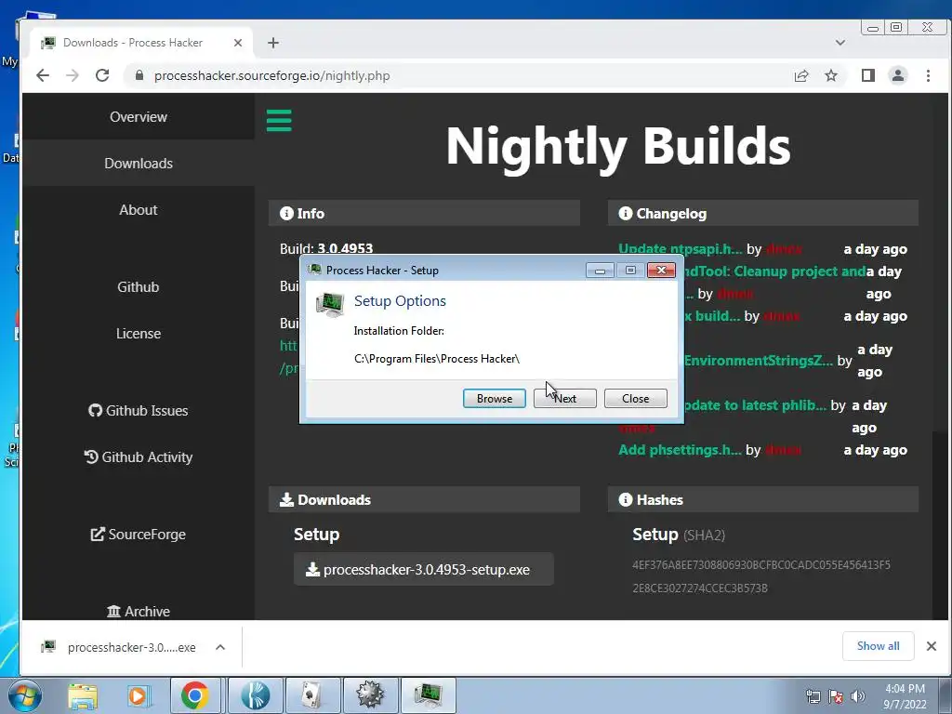Click the share page icon
The width and height of the screenshot is (952, 714).
[x=801, y=75]
